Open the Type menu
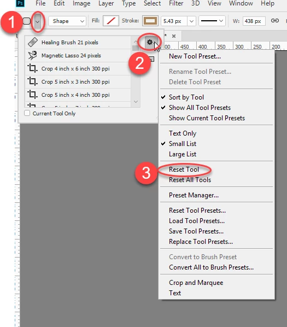Screen dimensions: 287x327 pos(129,3)
